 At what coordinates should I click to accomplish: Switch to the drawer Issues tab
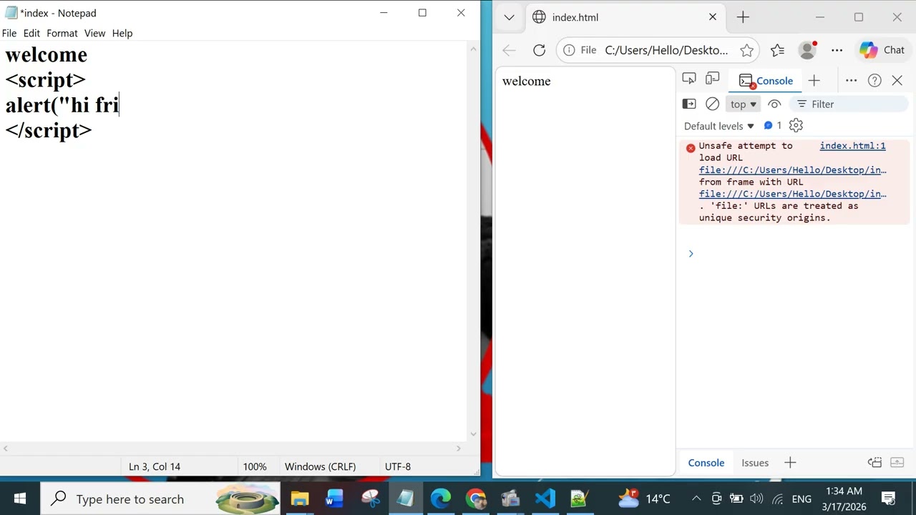(754, 463)
